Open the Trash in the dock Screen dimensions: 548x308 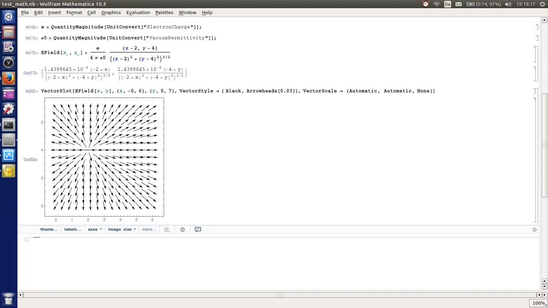[x=9, y=299]
